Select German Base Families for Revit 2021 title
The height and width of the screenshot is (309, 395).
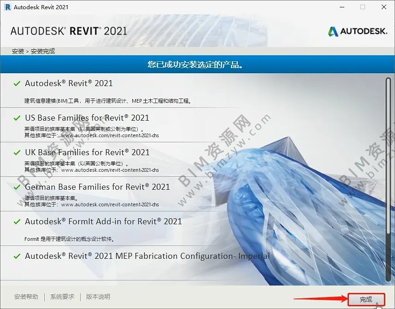[x=97, y=187]
